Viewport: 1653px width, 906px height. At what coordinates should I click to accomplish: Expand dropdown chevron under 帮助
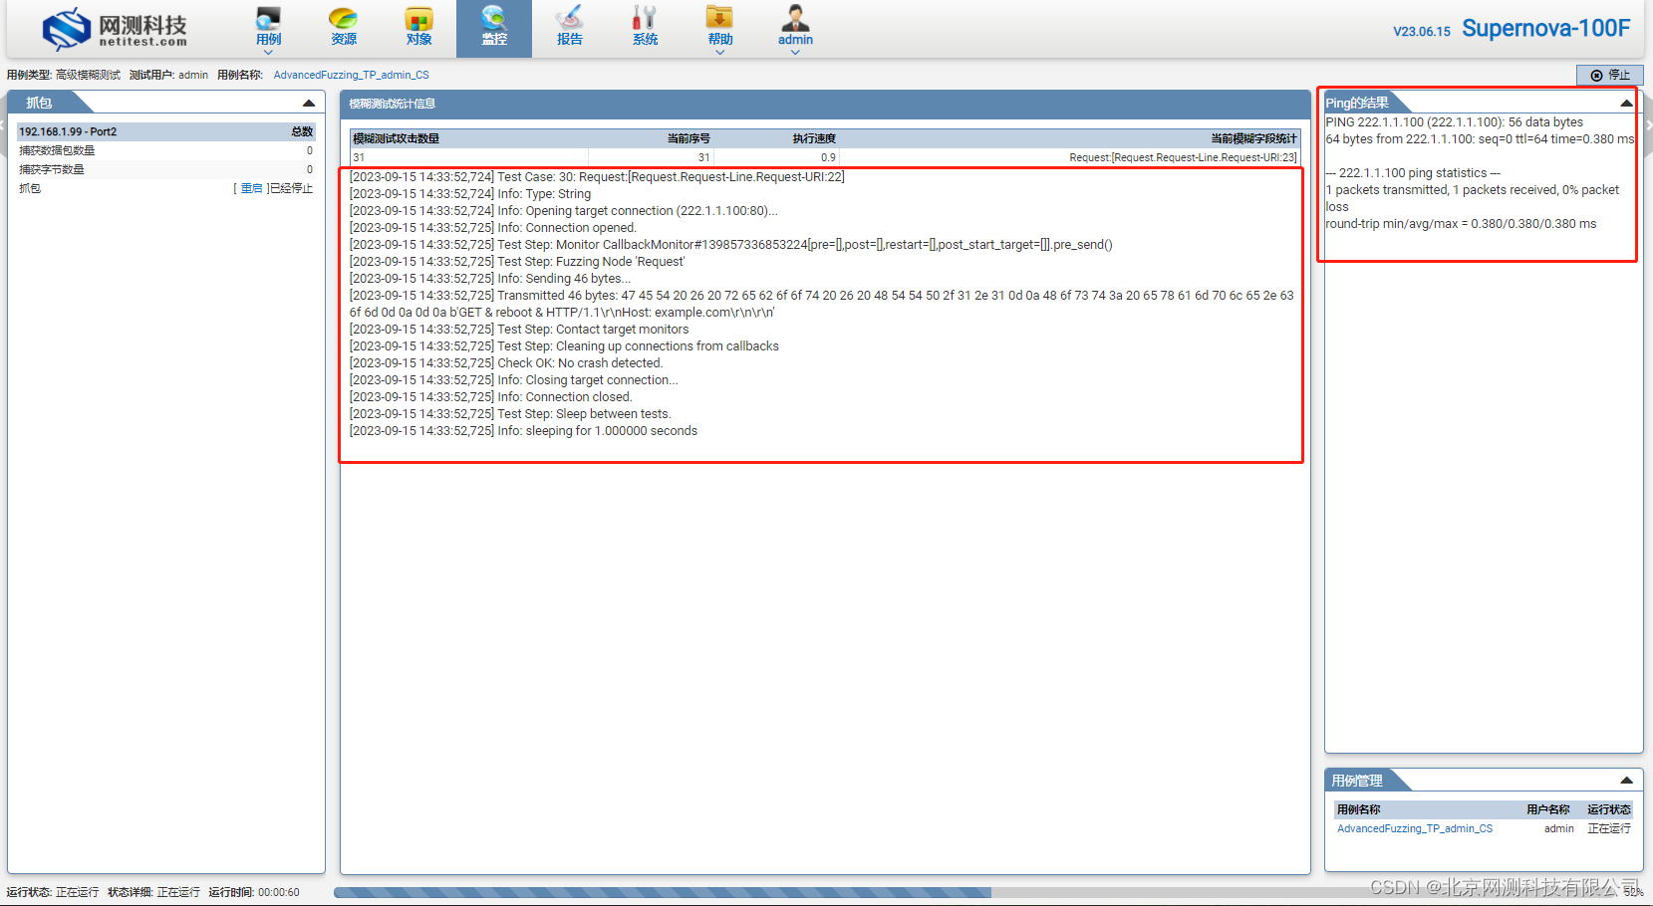pyautogui.click(x=719, y=53)
